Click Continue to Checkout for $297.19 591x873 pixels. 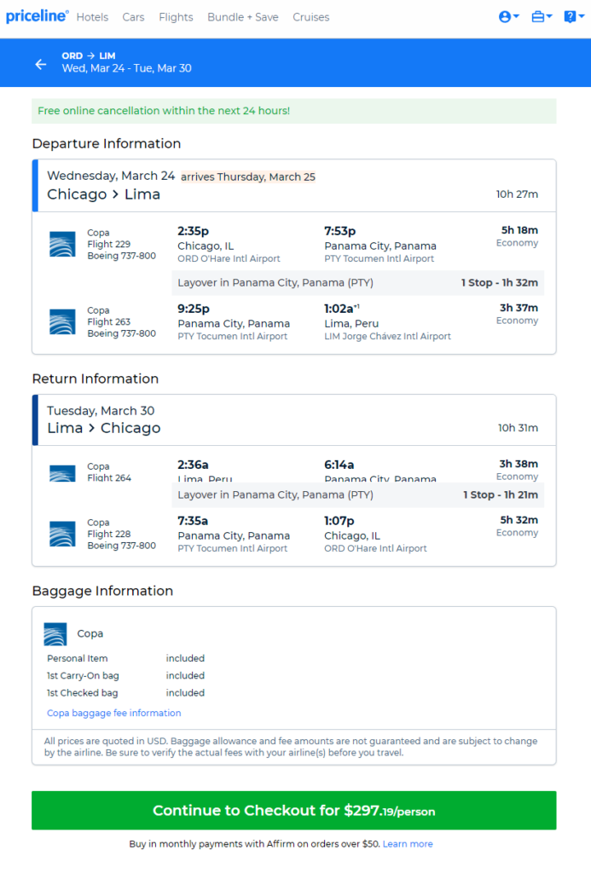pyautogui.click(x=293, y=810)
